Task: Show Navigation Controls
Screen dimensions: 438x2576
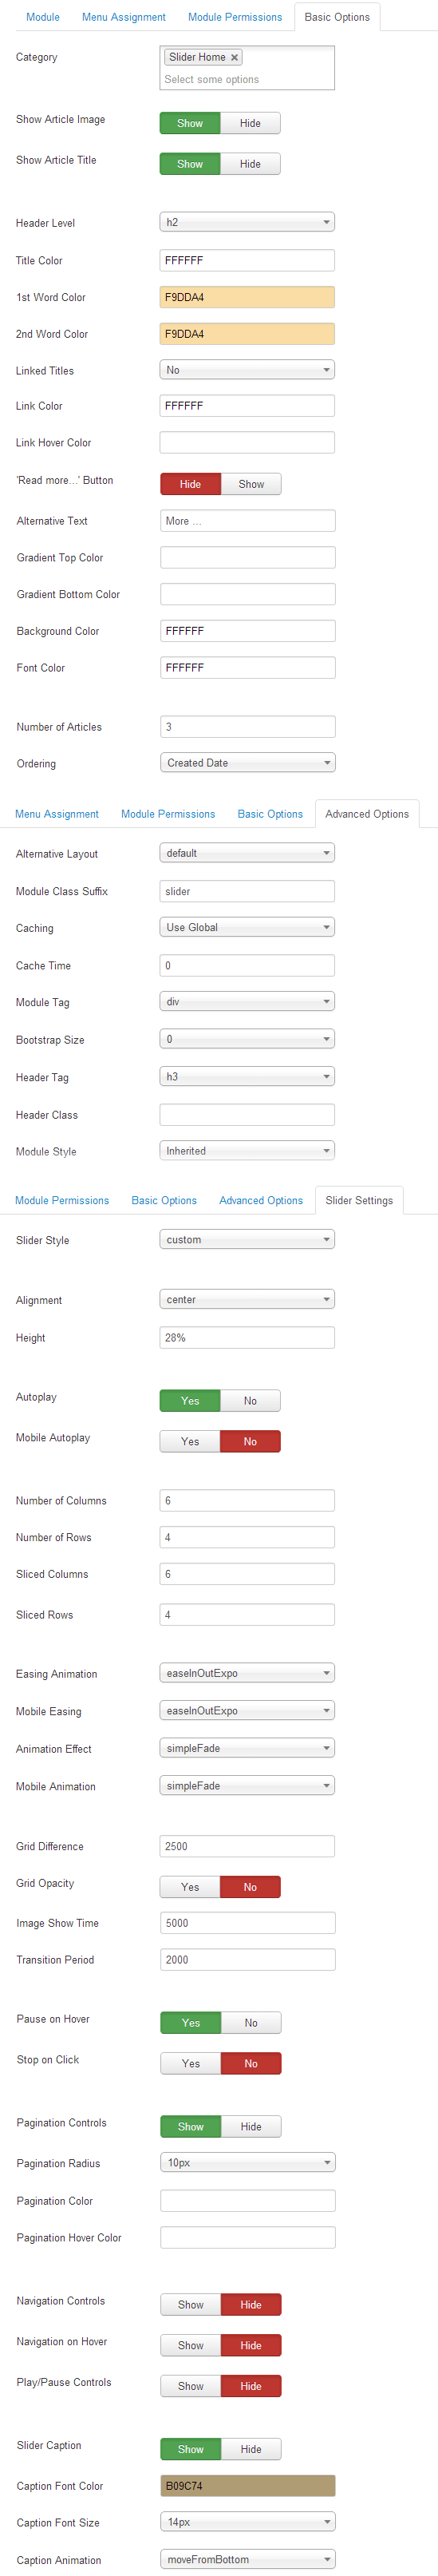Action: (191, 2304)
